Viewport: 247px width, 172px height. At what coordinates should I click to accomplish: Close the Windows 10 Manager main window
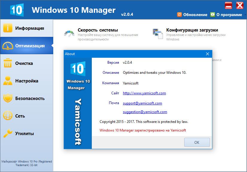[240, 6]
